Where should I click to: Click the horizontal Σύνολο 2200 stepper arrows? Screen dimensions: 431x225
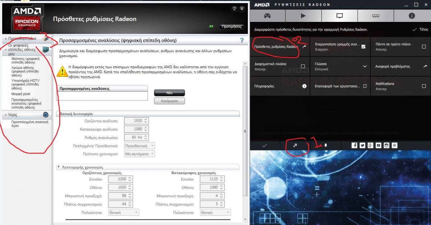pos(130,179)
